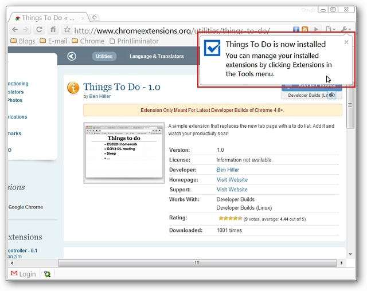
Task: Reload the page with the refresh icon
Action: (x=39, y=29)
